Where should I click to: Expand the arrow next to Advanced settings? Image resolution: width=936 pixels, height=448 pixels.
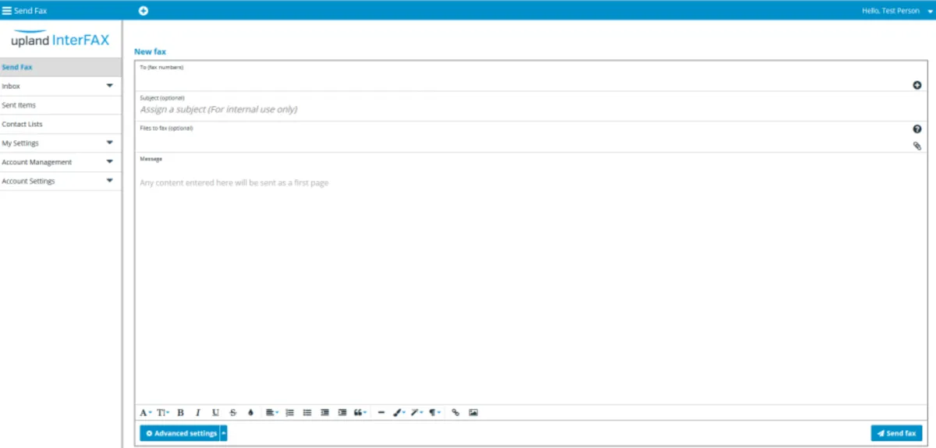pyautogui.click(x=224, y=433)
